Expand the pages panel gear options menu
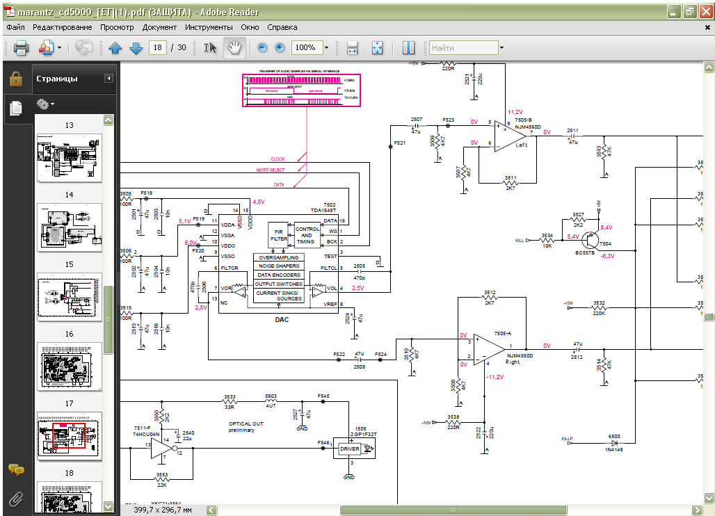The image size is (715, 516). (x=45, y=104)
